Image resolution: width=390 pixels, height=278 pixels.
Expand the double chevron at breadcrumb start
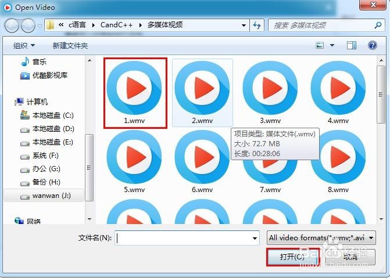[x=61, y=25]
